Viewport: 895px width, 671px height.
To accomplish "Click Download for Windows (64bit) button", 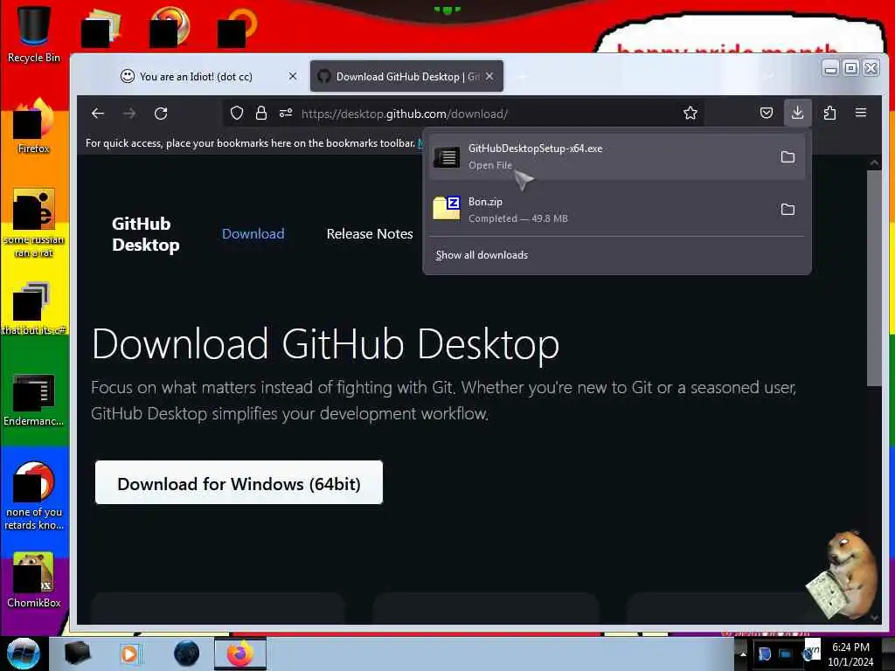I will (239, 482).
